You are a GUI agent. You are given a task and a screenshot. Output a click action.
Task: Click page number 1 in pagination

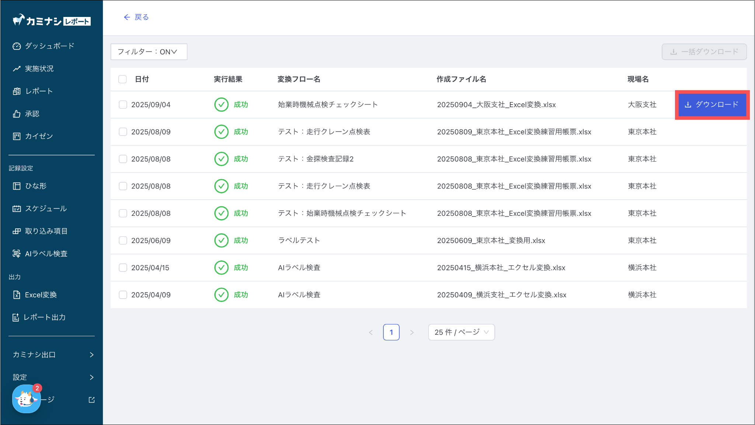[391, 332]
